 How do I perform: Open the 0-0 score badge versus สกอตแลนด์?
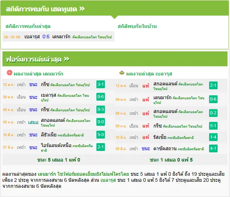[x=101, y=122]
